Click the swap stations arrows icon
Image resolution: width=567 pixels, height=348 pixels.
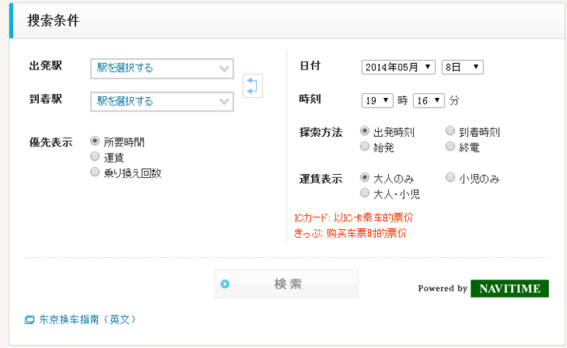[253, 85]
